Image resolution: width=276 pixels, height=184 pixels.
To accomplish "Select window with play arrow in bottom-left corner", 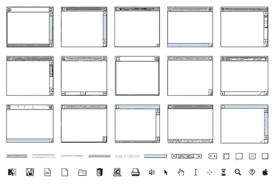I will (244, 76).
